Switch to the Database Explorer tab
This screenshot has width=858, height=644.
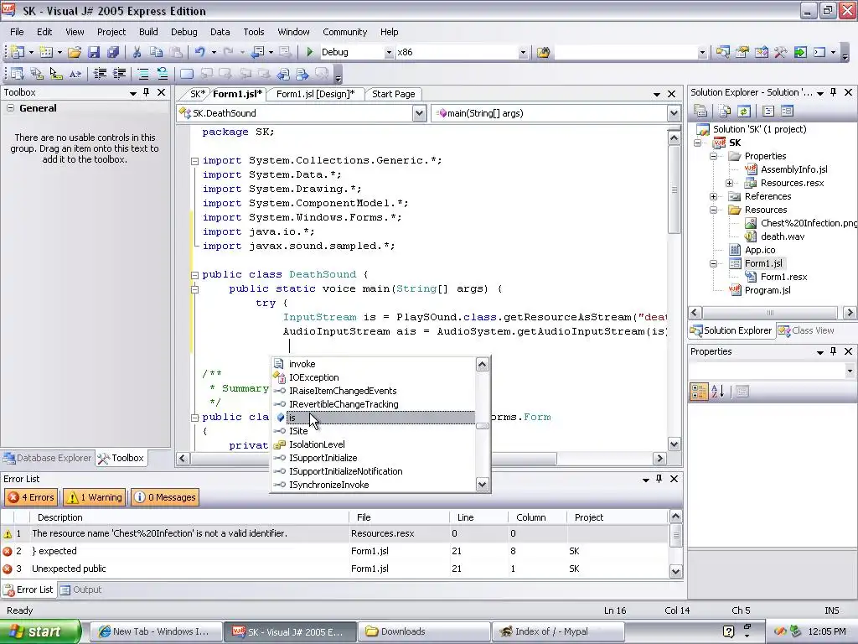point(47,458)
